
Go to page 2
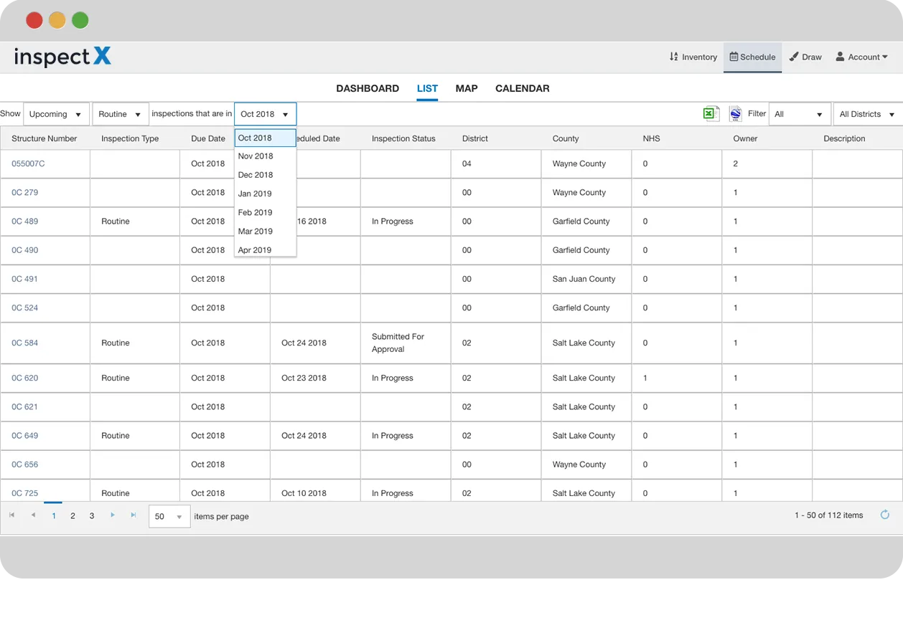point(72,515)
